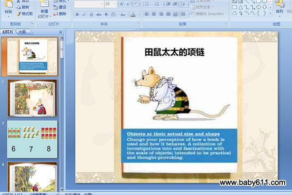Open the Line Spacing menu

pyautogui.click(x=184, y=4)
